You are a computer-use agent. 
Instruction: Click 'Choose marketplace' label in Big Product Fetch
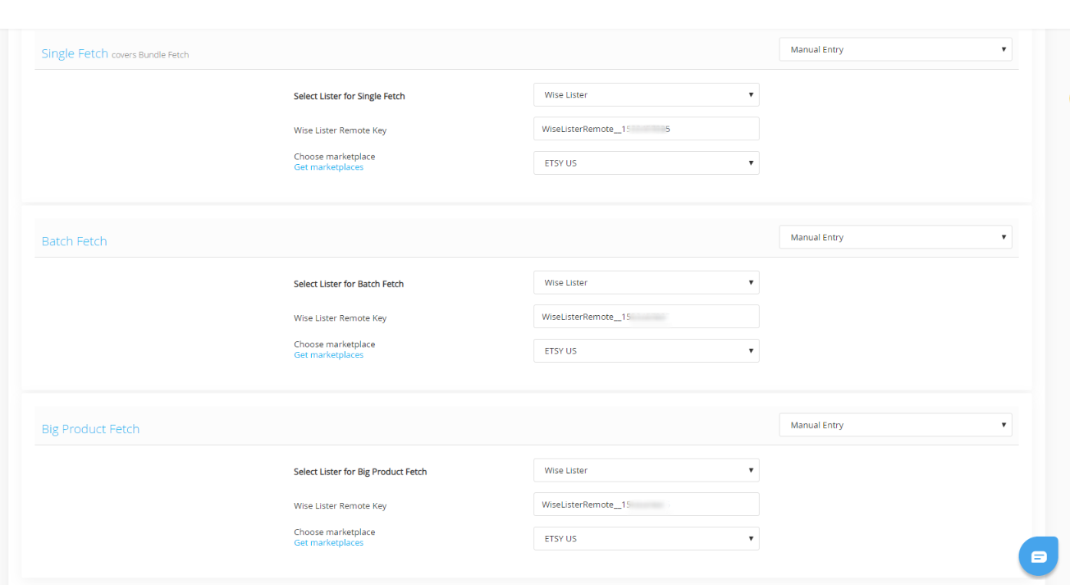[334, 532]
